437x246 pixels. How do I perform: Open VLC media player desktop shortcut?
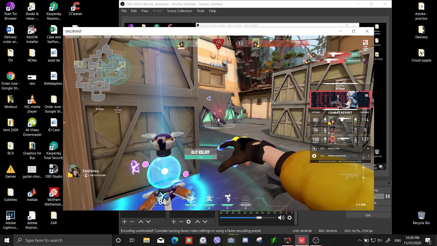[32, 104]
